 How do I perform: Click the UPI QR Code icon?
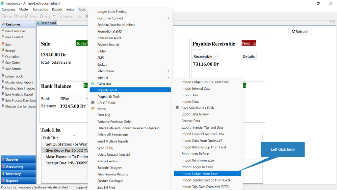(x=93, y=103)
